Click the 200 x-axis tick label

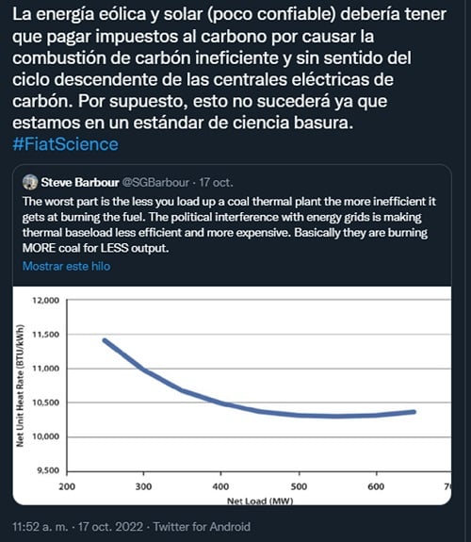[x=67, y=486]
